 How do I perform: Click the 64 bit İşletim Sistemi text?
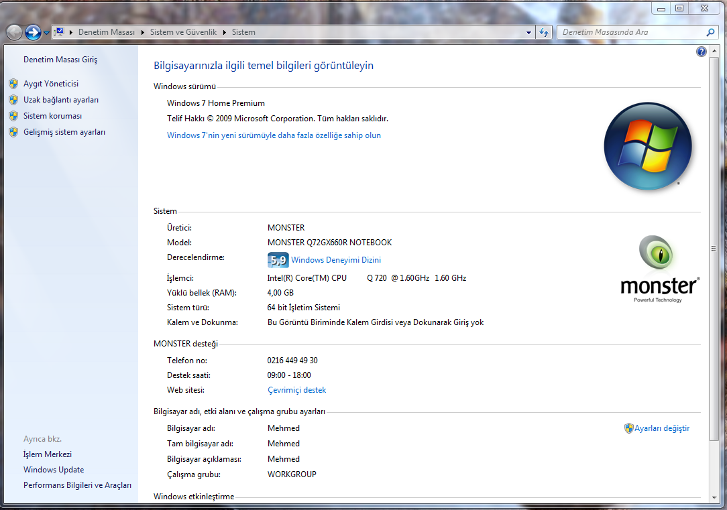click(304, 308)
